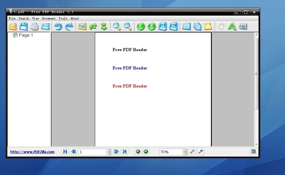Click the yellow picture frame icon
Screen dimensions: 285x175
click(82, 26)
